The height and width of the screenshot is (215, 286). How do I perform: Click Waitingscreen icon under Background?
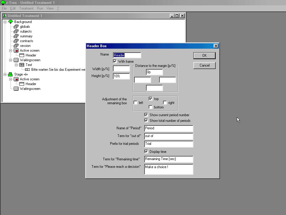click(x=16, y=60)
